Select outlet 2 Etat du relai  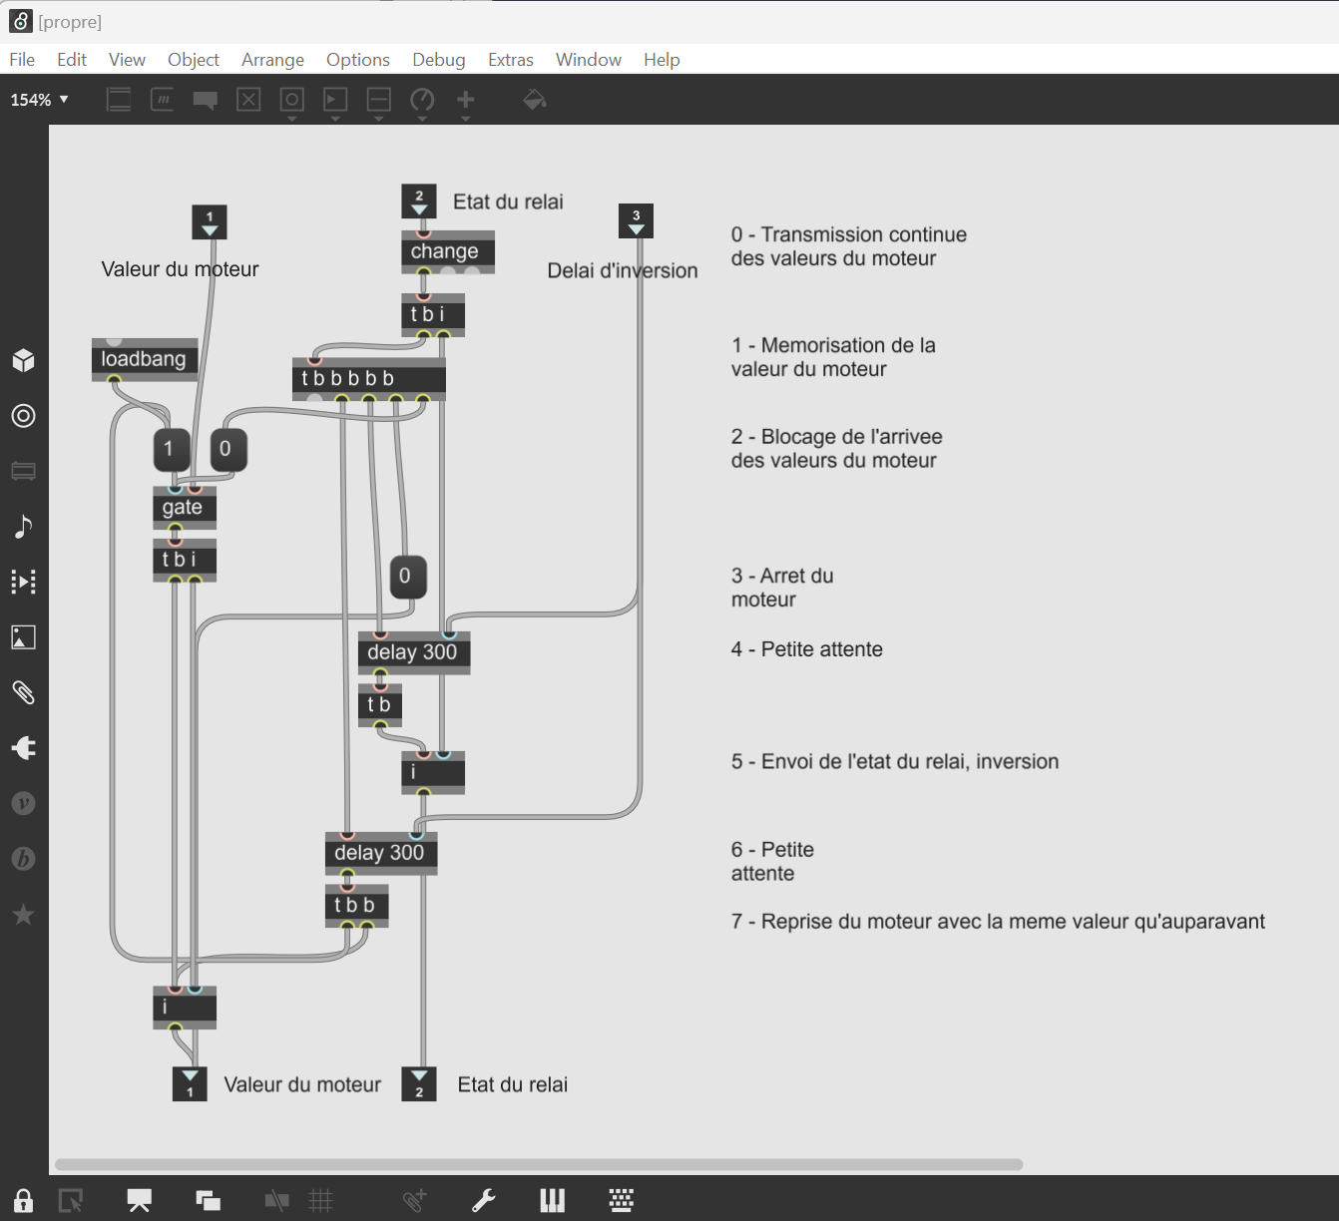419,1083
